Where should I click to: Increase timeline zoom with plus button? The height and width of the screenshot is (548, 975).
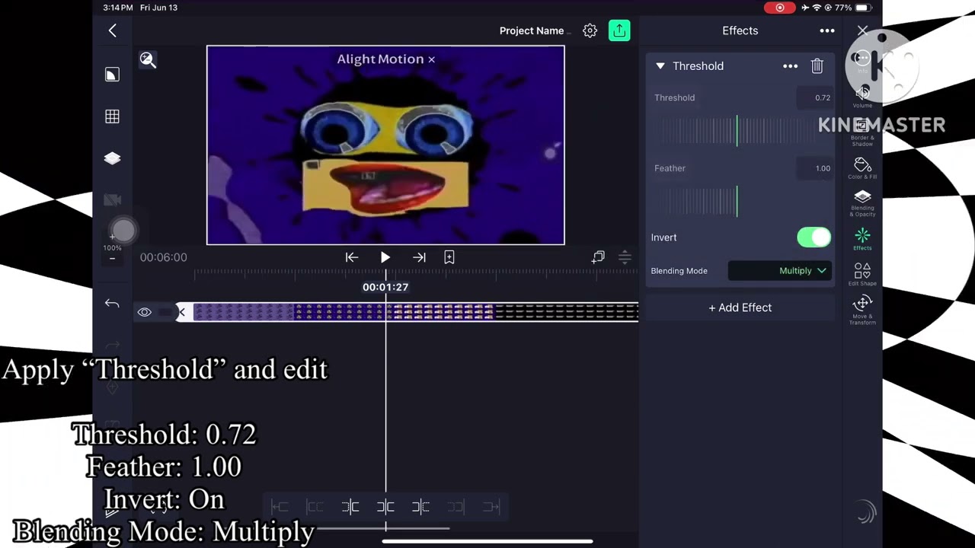(112, 237)
